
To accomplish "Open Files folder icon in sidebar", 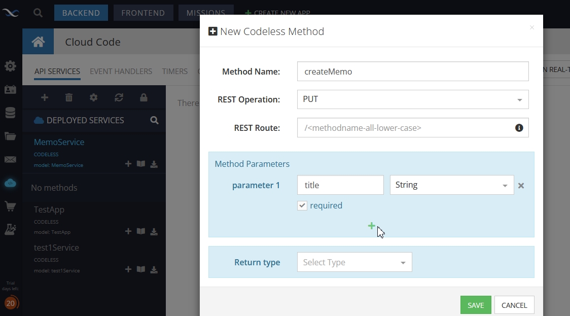I will click(x=10, y=136).
